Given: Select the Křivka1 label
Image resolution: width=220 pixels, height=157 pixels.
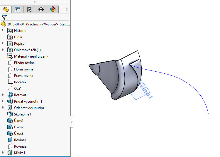Looking at the screenshot, I should [19, 153].
